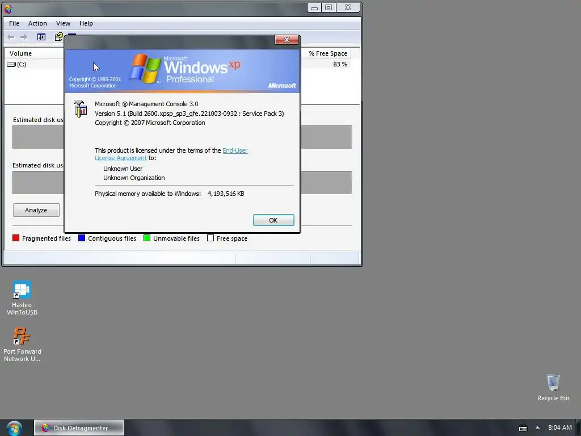
Task: Open the View menu
Action: click(63, 23)
